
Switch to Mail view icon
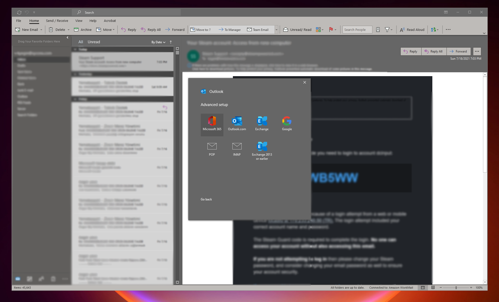[18, 279]
